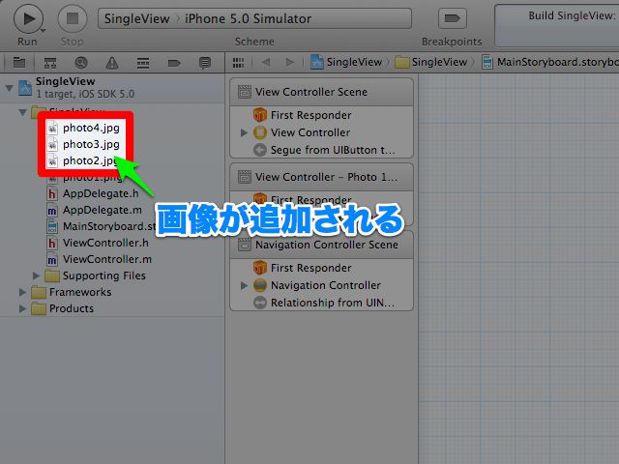The image size is (619, 464).
Task: Collapse the SingleView group folder
Action: point(22,112)
